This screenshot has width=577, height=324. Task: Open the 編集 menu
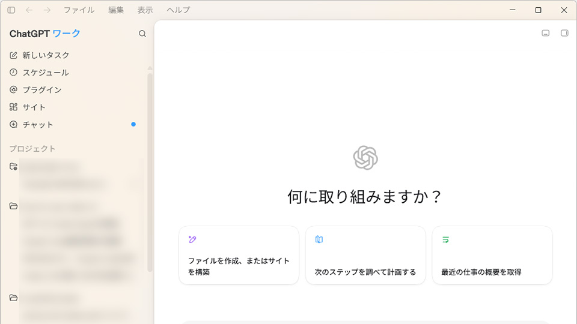pos(116,10)
